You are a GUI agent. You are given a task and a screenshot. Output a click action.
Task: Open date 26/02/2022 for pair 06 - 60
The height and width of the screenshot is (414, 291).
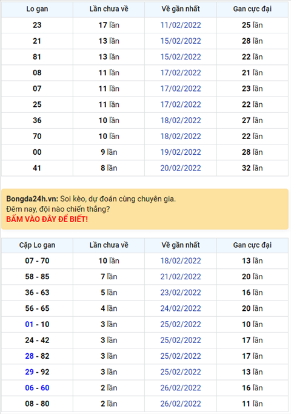pos(181,388)
